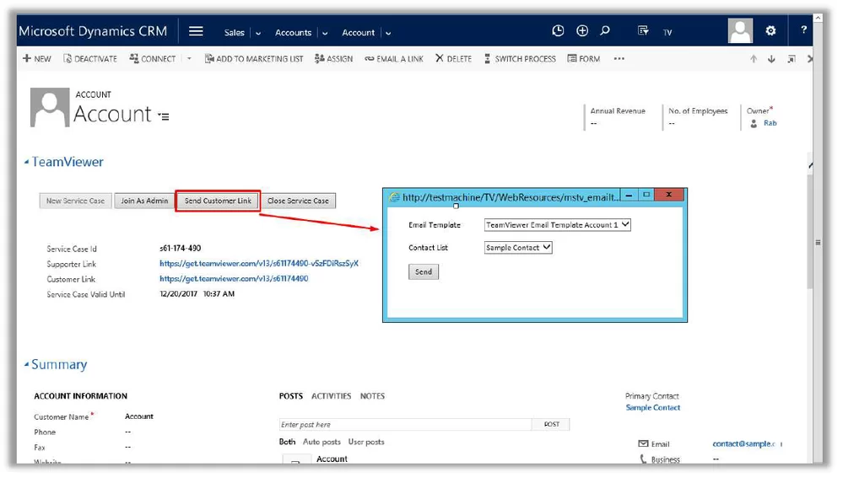Expand the Email Template dropdown
The height and width of the screenshot is (483, 843).
point(558,225)
